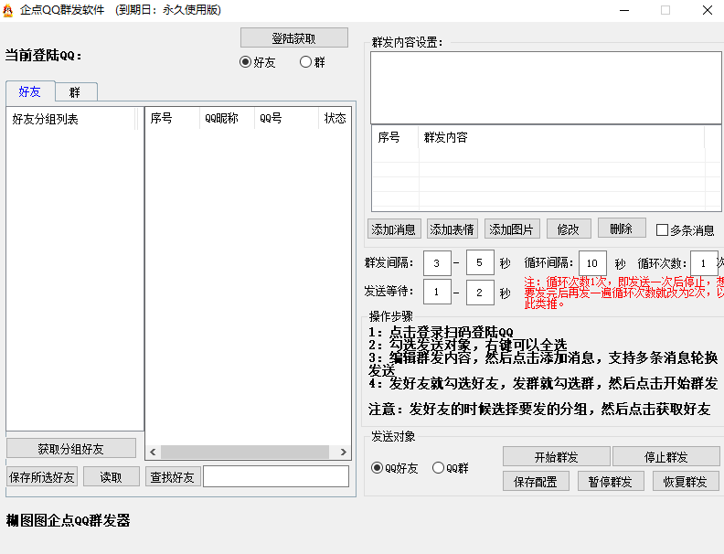Click the 添加消息 button
The image size is (724, 554).
394,229
